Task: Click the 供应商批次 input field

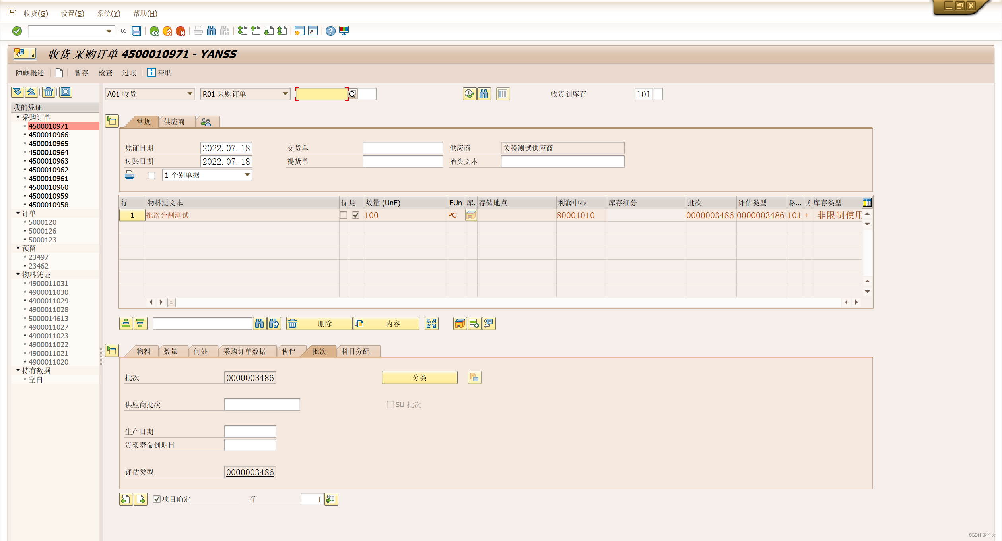Action: [262, 405]
